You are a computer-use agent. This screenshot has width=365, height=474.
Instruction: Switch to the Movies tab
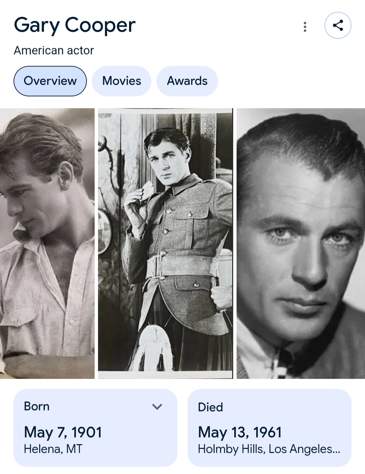pos(122,81)
